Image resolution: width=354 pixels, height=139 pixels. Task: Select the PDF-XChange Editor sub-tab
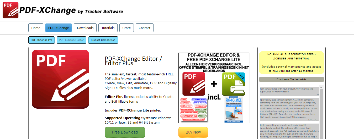[x=71, y=40]
